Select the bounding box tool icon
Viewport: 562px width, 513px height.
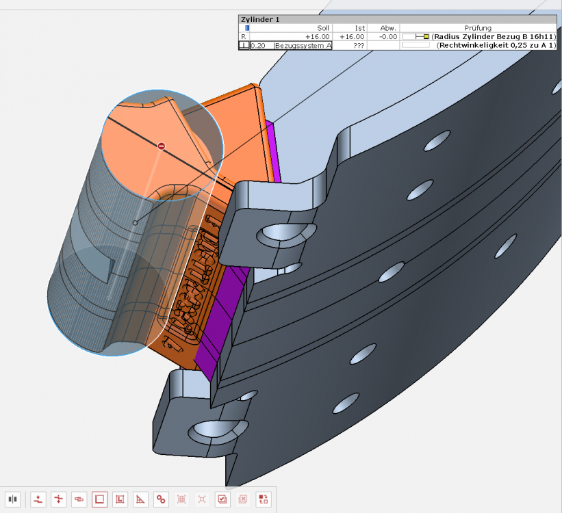click(120, 499)
